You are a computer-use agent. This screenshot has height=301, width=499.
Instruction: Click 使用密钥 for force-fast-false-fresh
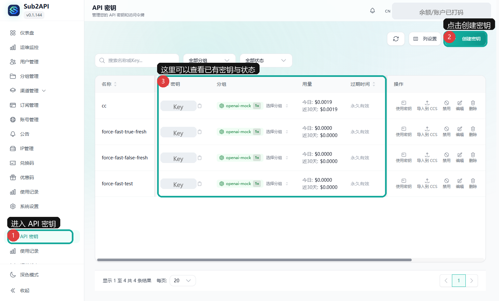pyautogui.click(x=404, y=157)
